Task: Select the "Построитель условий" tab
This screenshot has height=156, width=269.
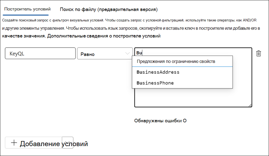Action: [26, 9]
